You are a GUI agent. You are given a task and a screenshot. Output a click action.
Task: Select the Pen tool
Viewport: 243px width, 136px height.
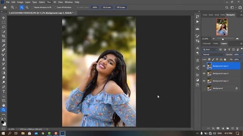[3, 87]
